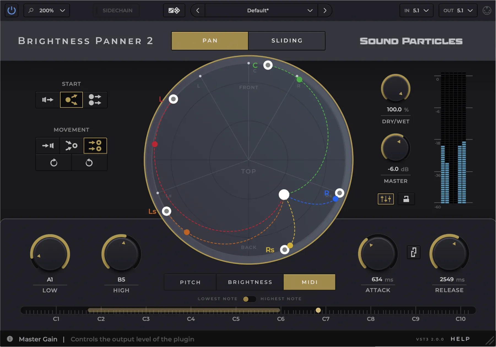Click the Master gain knob
The width and height of the screenshot is (496, 347).
pyautogui.click(x=396, y=148)
